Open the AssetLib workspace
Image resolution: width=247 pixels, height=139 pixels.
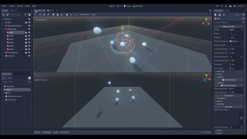click(138, 6)
